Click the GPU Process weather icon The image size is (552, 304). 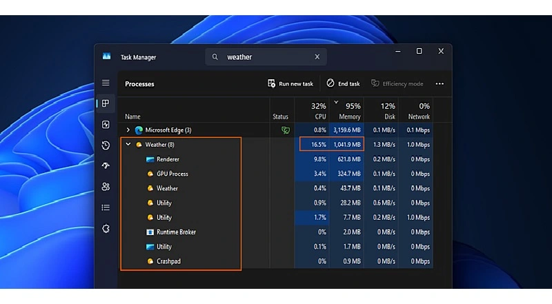(150, 174)
